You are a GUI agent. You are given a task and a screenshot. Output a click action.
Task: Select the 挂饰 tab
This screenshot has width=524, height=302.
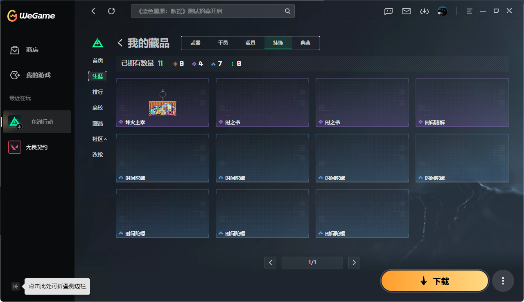[278, 43]
